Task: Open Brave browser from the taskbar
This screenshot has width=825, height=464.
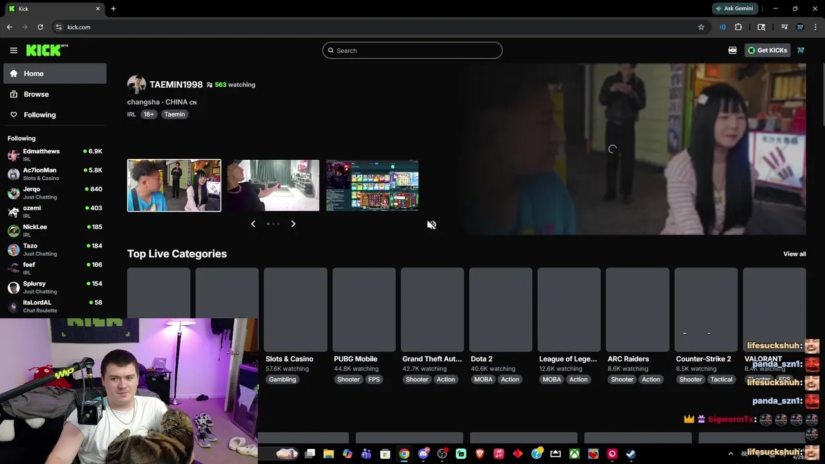Action: coord(480,454)
